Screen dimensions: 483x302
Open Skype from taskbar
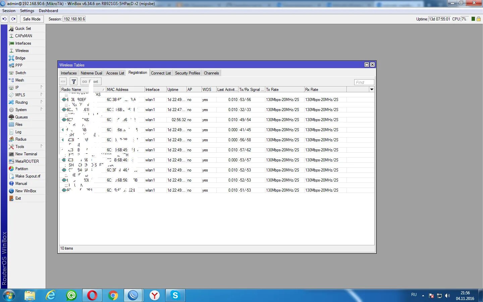175,296
